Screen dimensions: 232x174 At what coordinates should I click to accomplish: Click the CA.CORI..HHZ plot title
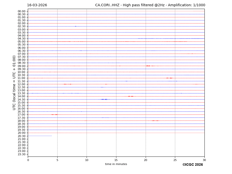150,5
